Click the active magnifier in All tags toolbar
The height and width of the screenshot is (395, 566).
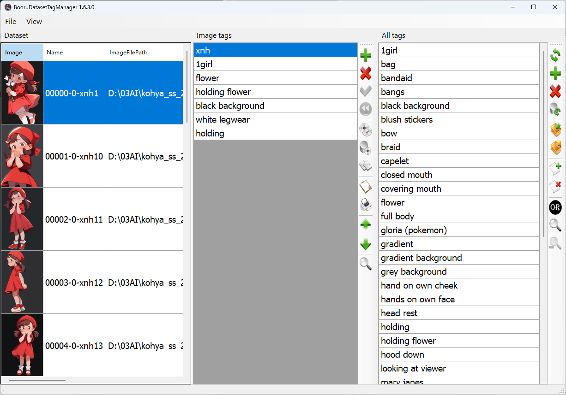pyautogui.click(x=555, y=225)
